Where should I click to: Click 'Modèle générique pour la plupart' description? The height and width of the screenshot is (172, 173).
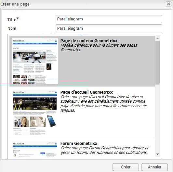pyautogui.click(x=99, y=48)
